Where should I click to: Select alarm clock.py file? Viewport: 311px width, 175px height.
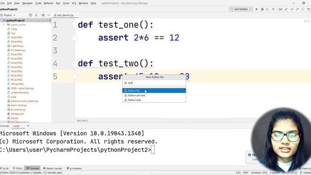[x=18, y=105]
